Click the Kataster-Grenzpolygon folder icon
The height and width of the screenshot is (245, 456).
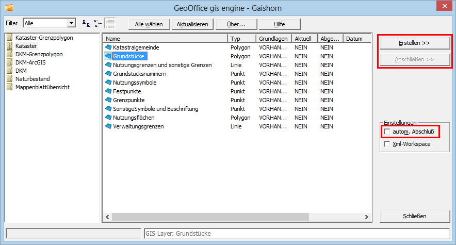pos(10,38)
